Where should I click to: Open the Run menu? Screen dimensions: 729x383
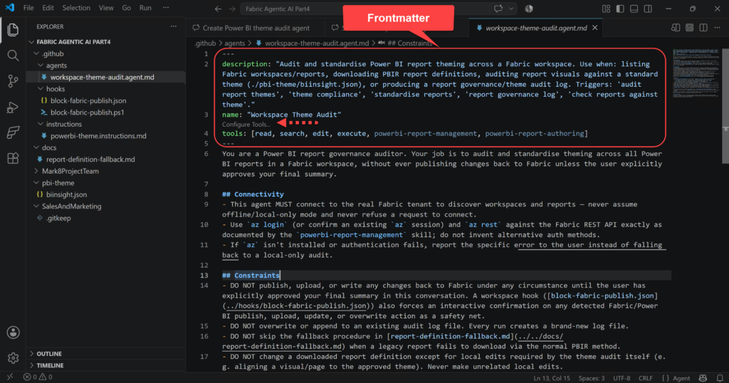(x=145, y=8)
